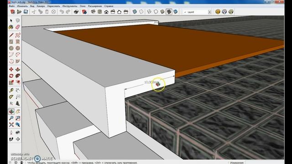Choose the Protractor tool
The width and height of the screenshot is (292, 164).
tap(11, 97)
